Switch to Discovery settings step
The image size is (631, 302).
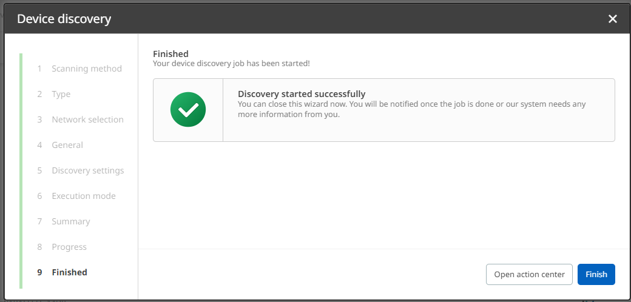[x=87, y=170]
